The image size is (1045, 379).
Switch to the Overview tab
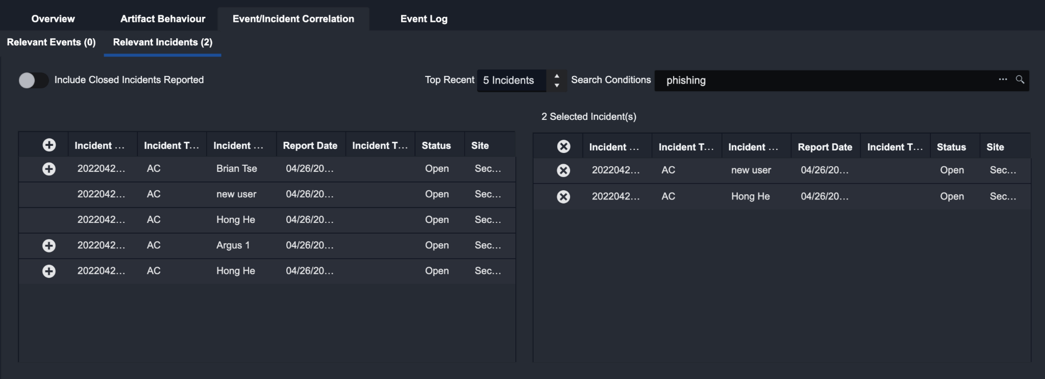(53, 19)
